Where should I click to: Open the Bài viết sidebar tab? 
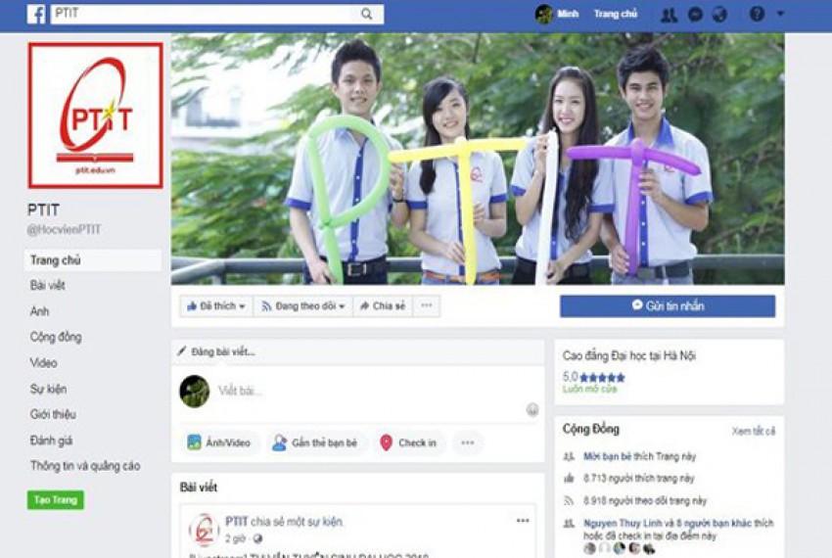[46, 286]
